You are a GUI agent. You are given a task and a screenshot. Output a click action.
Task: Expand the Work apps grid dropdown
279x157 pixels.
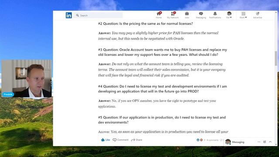tap(243, 15)
